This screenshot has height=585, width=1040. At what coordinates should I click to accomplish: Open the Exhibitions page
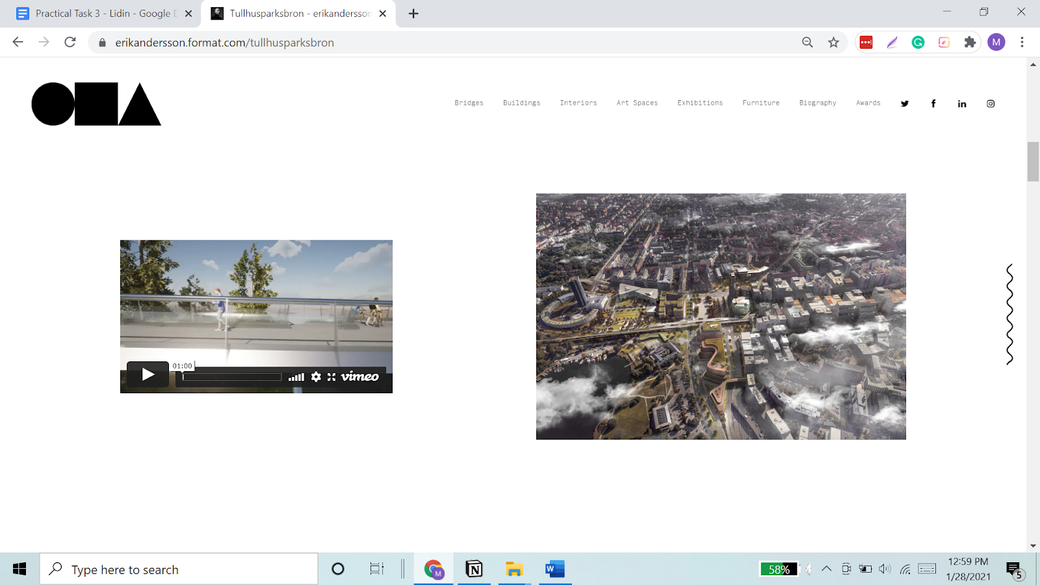click(700, 103)
